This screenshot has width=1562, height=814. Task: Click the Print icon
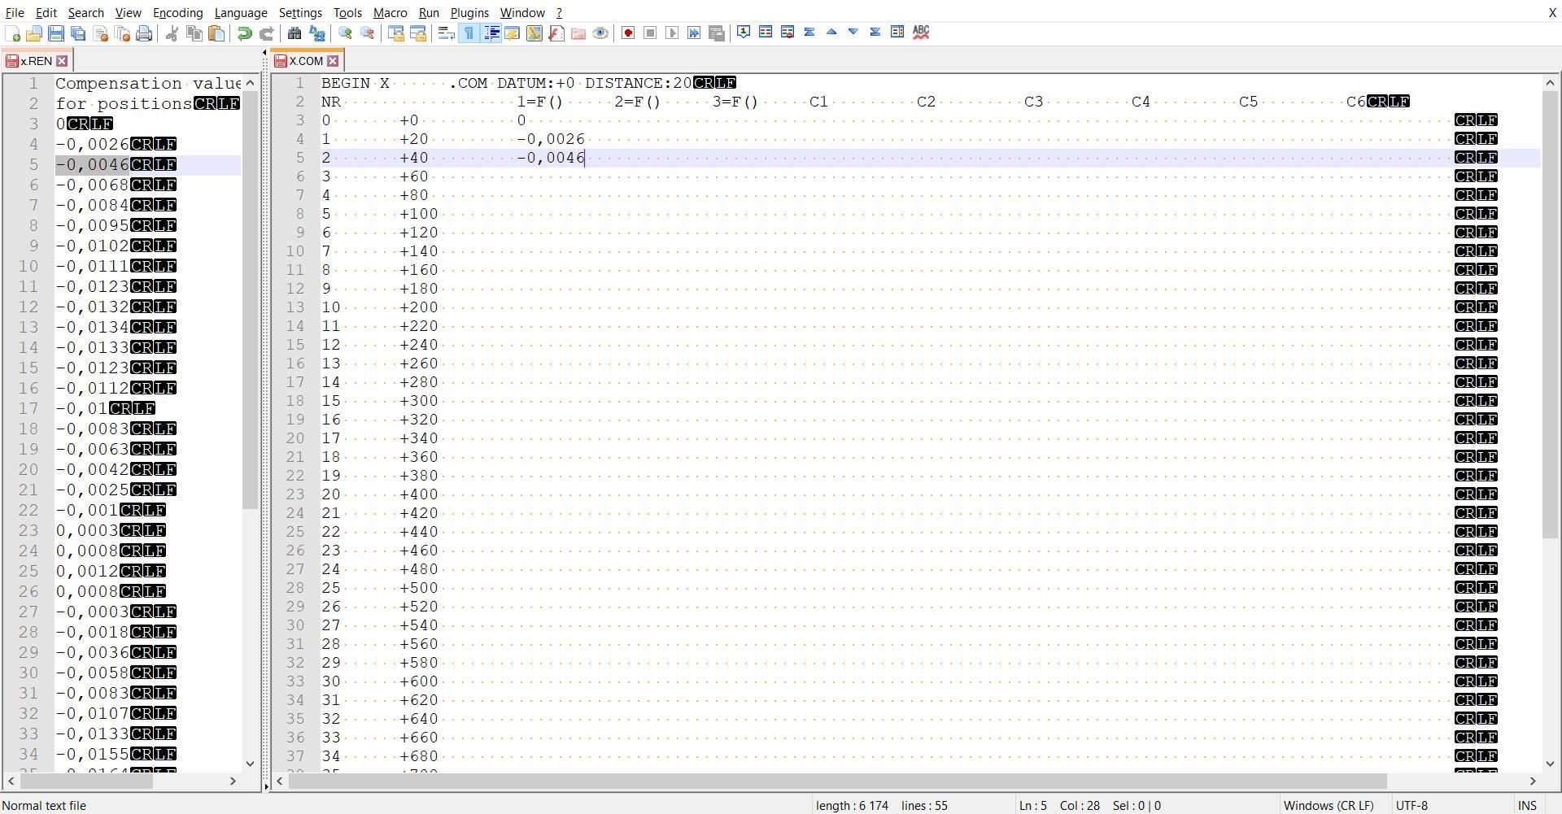click(x=144, y=33)
